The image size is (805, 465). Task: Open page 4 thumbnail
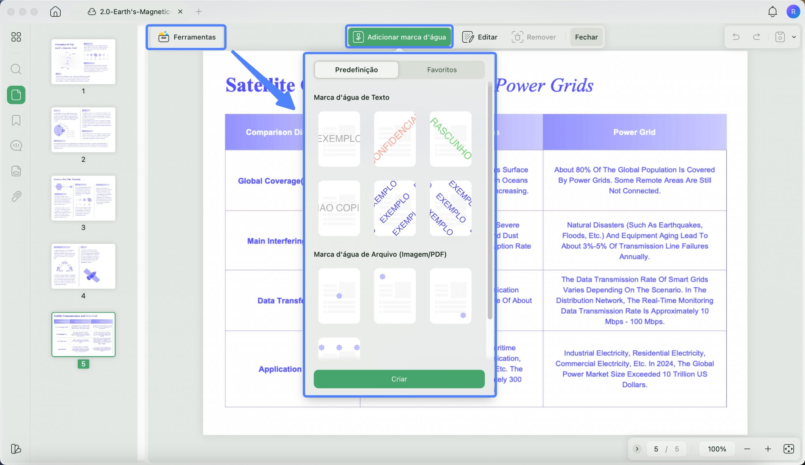pos(83,266)
